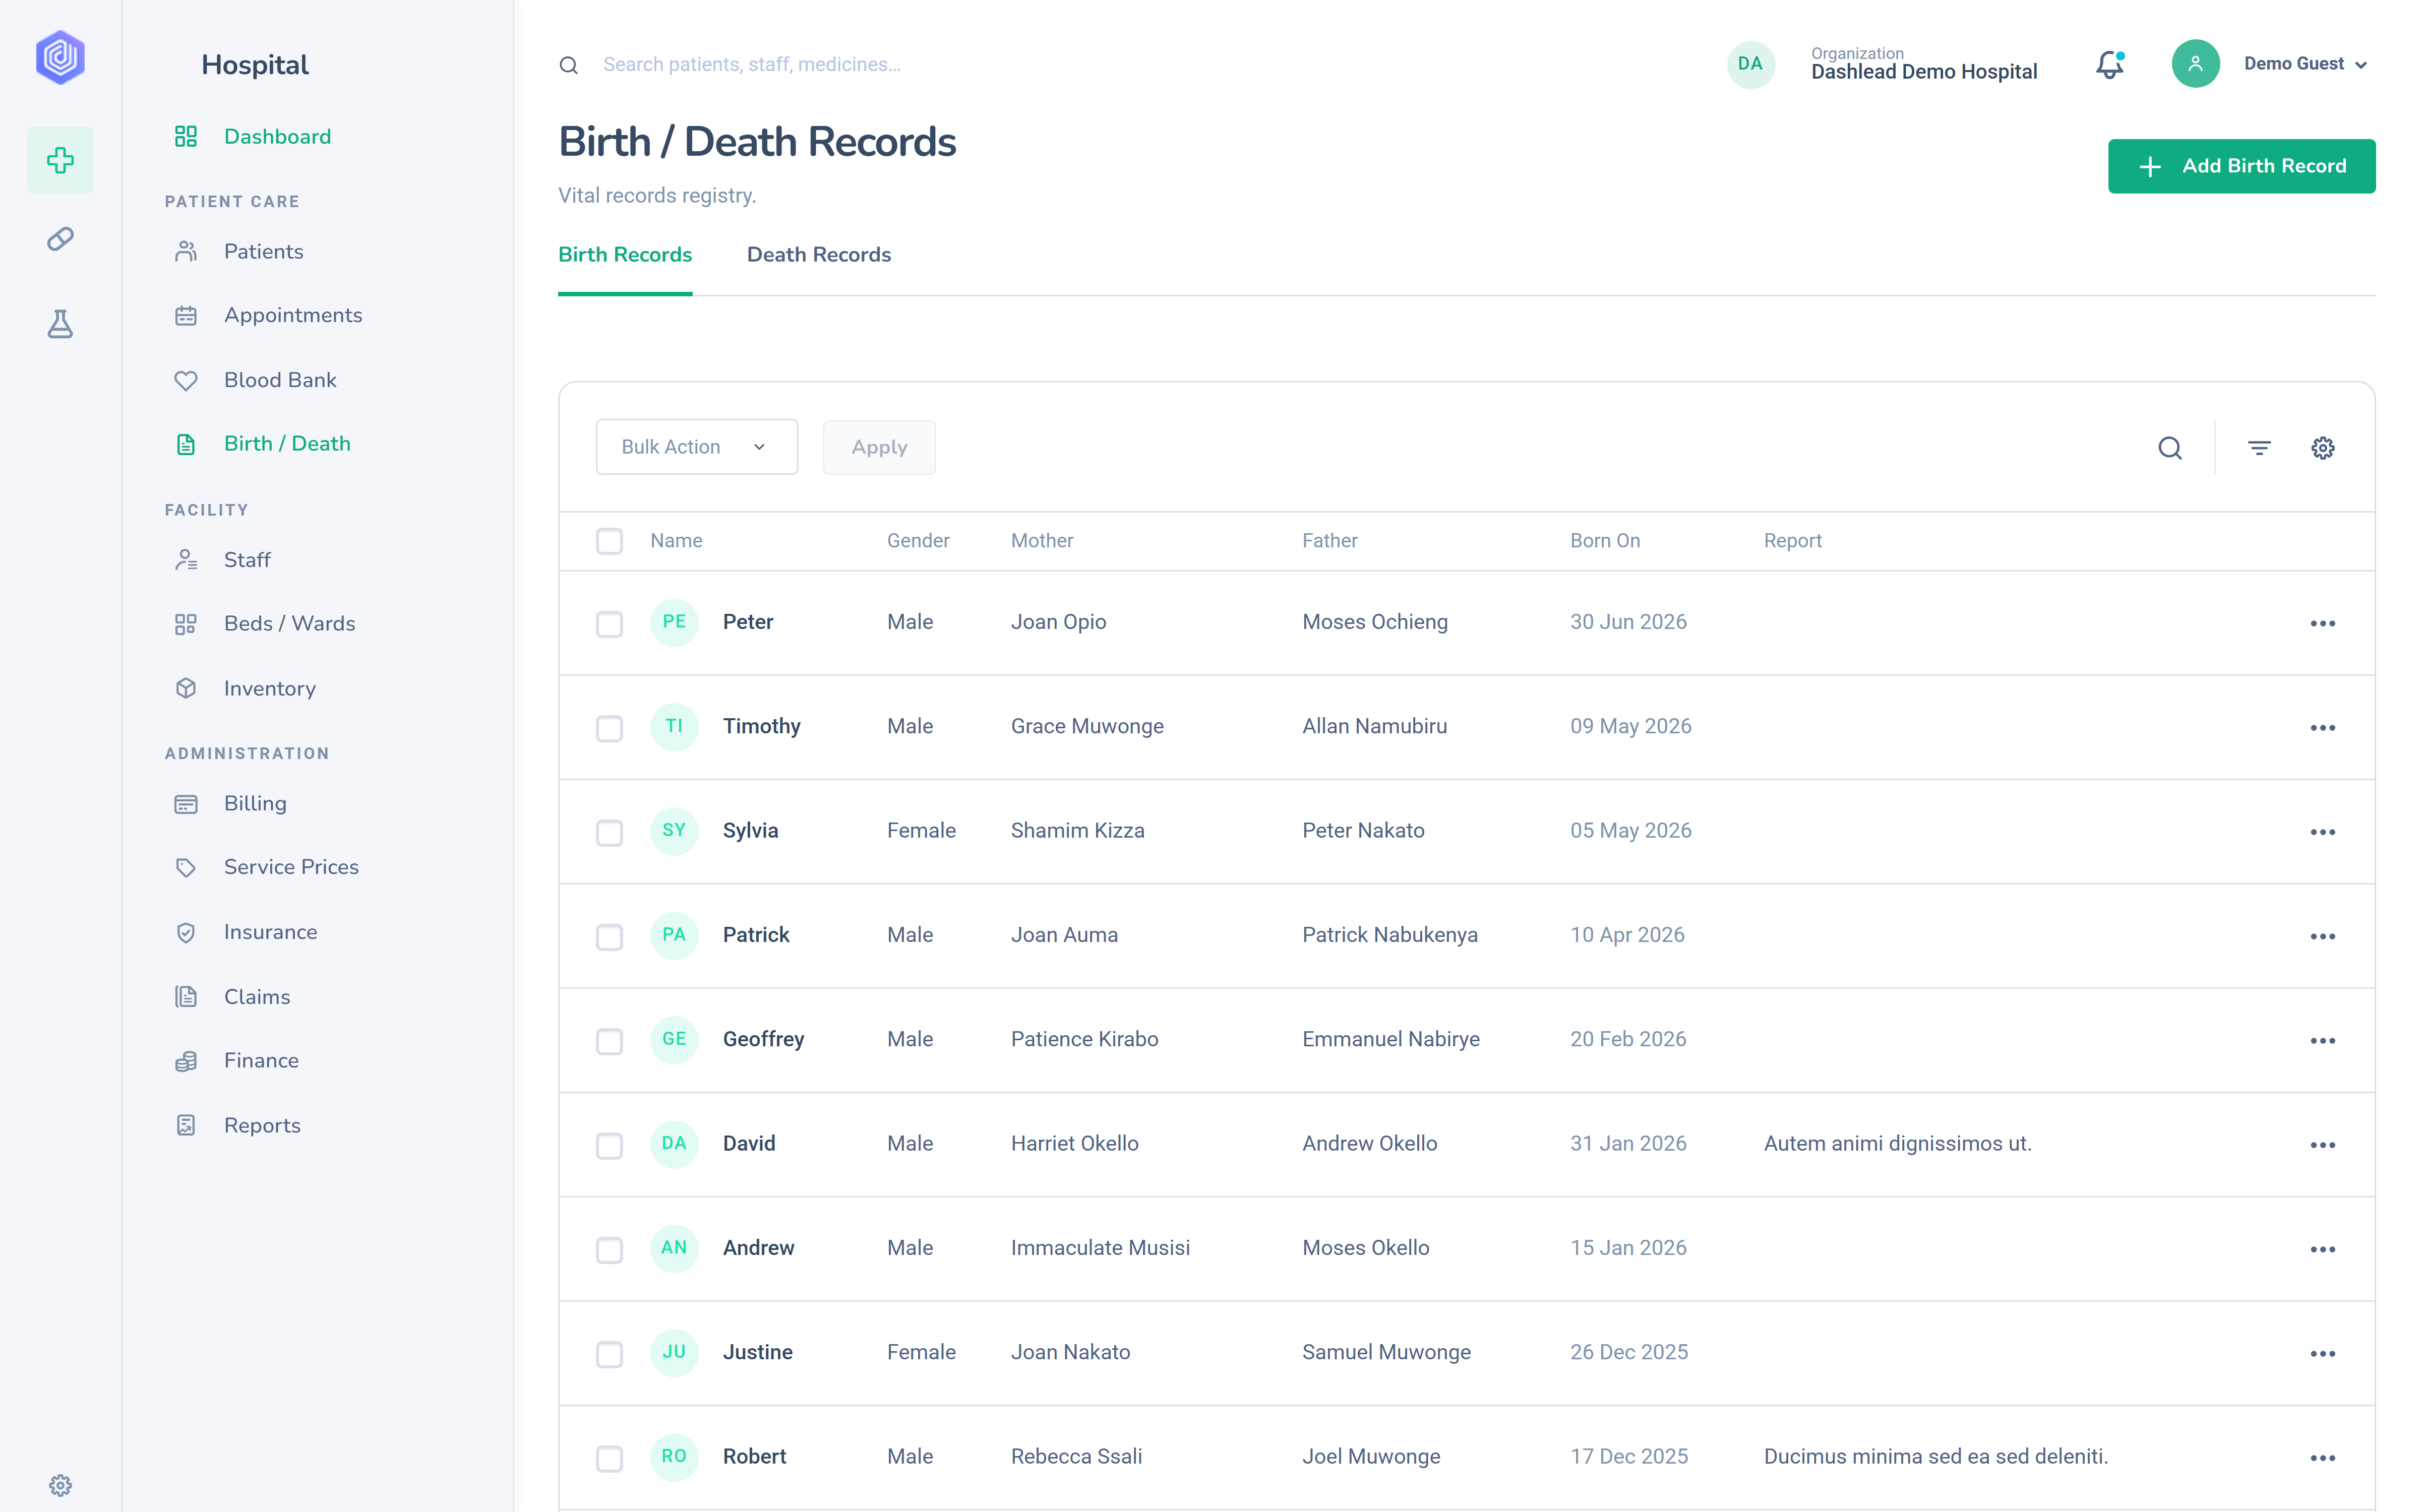
Task: Open Reports in the sidebar
Action: [262, 1125]
